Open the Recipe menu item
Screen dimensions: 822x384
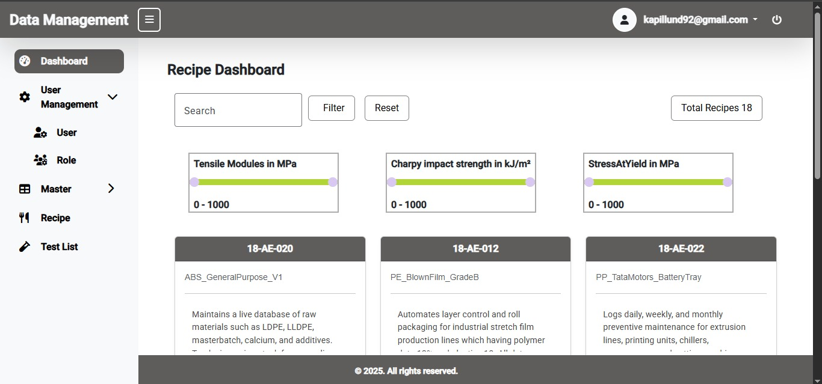(55, 218)
